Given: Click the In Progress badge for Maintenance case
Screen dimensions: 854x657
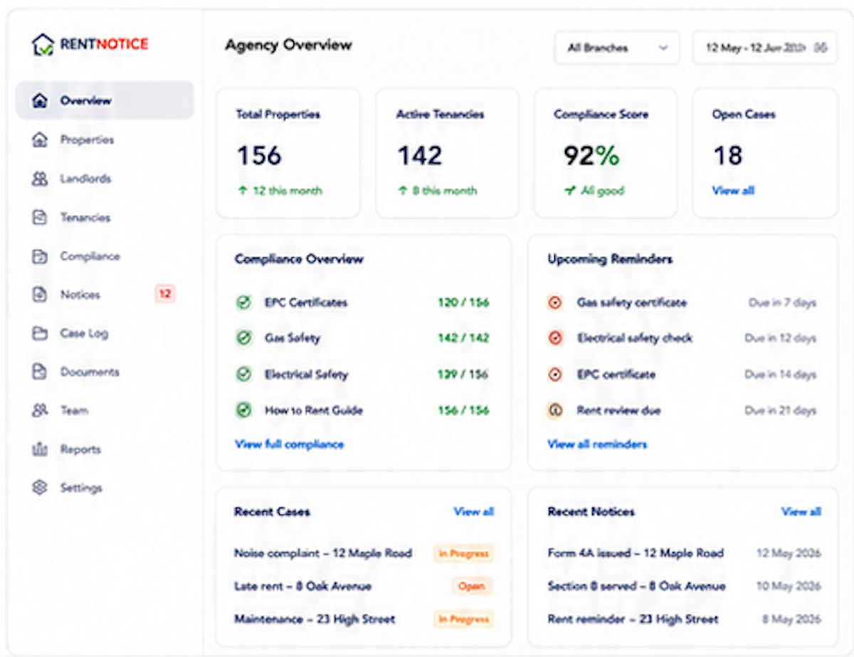Looking at the screenshot, I should [463, 619].
